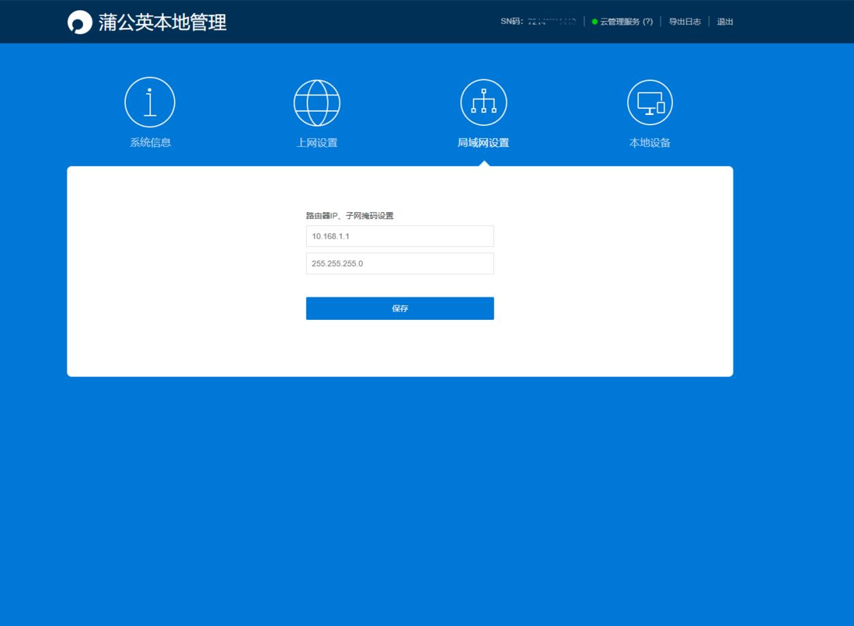Click the 云管理服务 text link

[621, 21]
